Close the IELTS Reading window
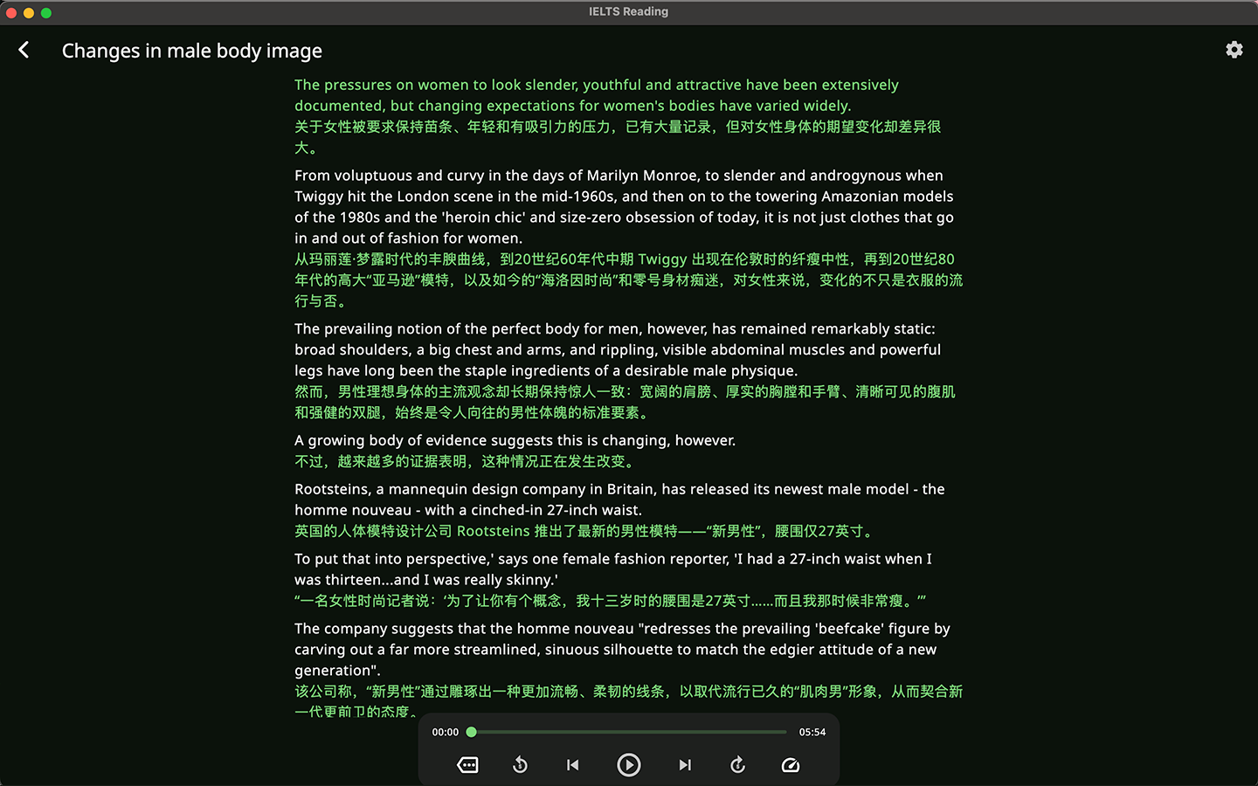The height and width of the screenshot is (786, 1258). point(11,13)
